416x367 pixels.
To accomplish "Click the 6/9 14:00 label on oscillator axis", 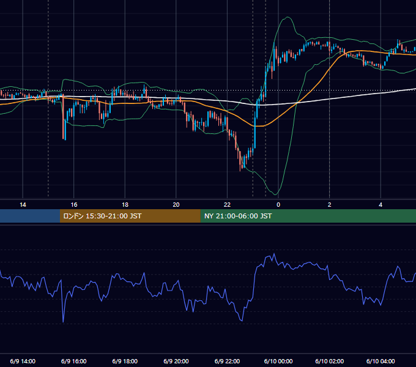I will [23, 361].
